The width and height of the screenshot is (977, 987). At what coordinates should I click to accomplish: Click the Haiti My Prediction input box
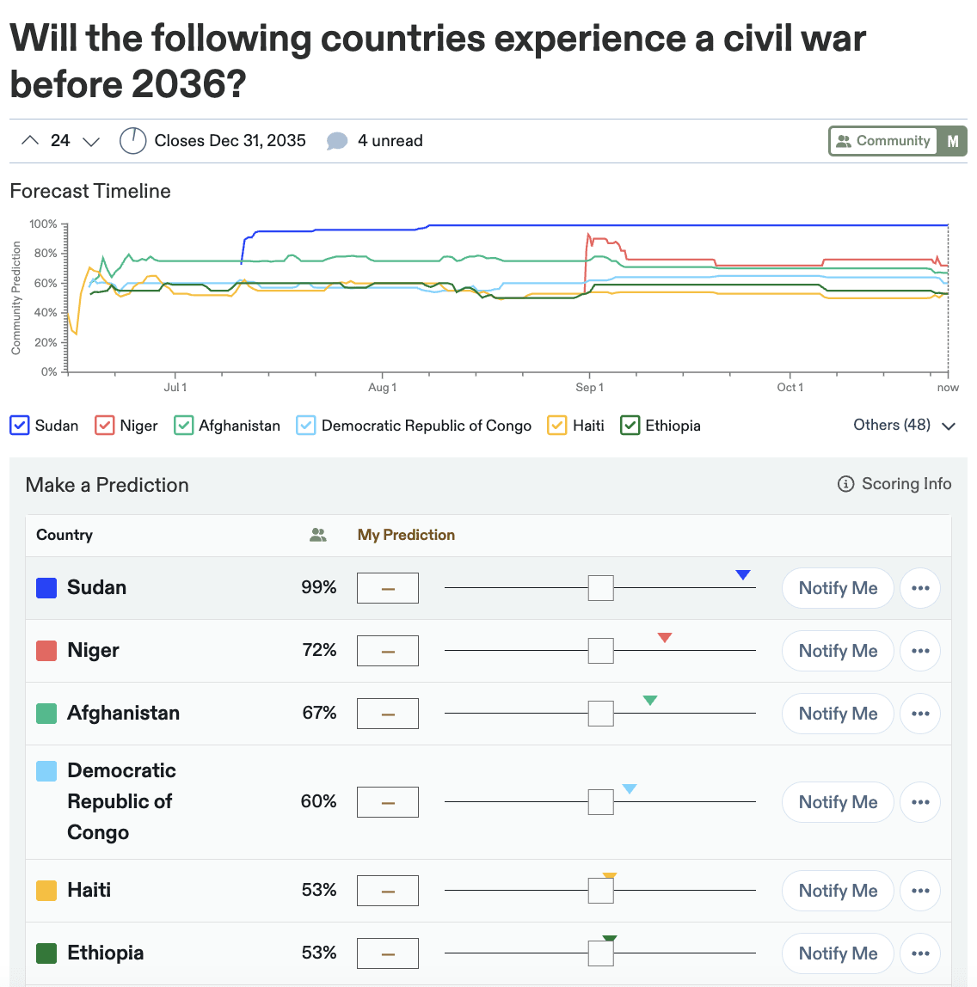click(388, 891)
